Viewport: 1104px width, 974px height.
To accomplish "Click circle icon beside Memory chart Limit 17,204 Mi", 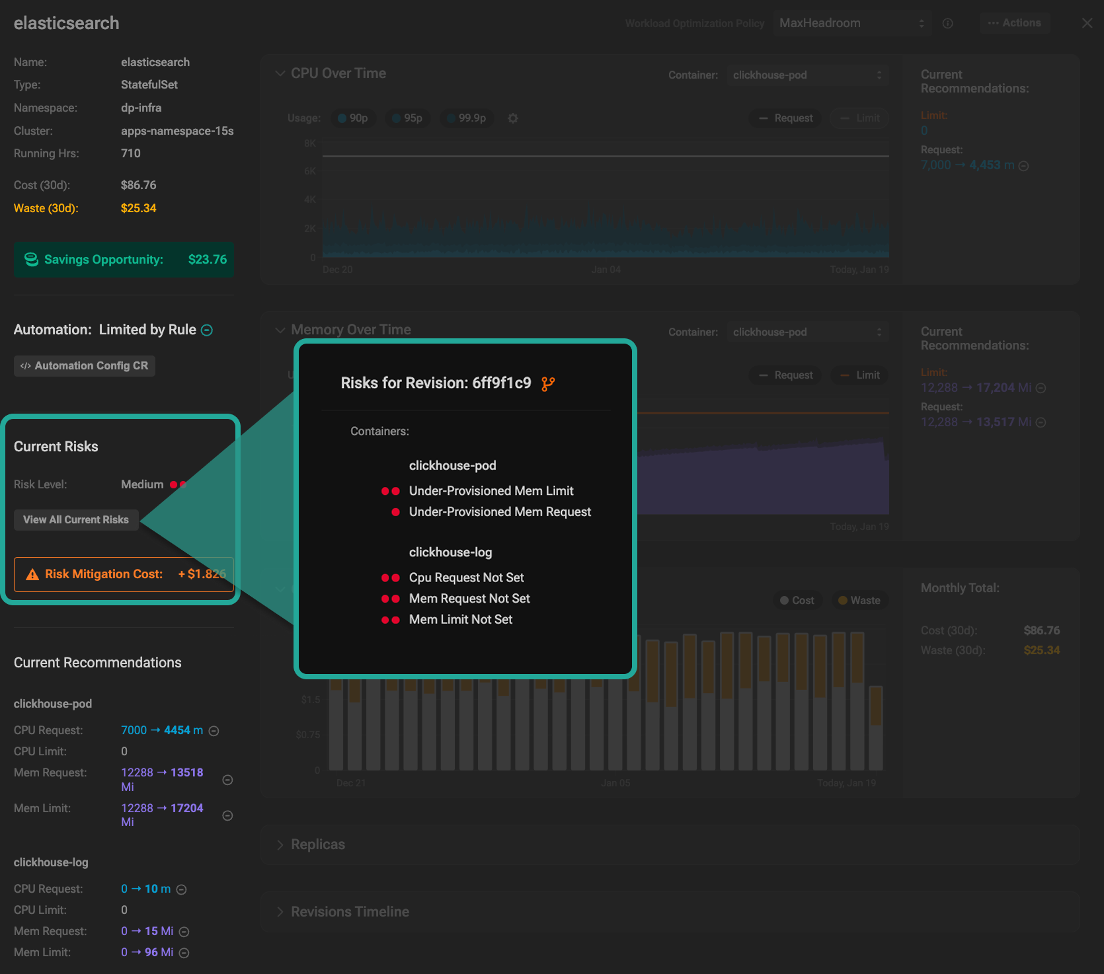I will pos(1041,388).
